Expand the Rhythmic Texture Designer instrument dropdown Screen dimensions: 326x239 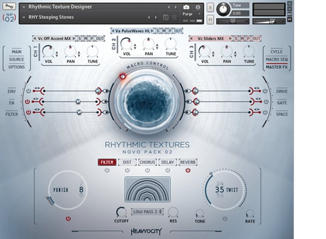pos(23,7)
